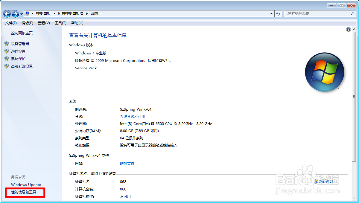The width and height of the screenshot is (359, 203).
Task: Open the 联机支持 website link
Action: click(127, 164)
